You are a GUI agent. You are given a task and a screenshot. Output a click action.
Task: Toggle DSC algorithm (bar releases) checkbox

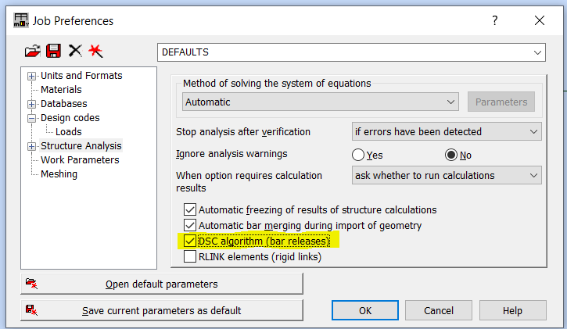[x=189, y=241]
